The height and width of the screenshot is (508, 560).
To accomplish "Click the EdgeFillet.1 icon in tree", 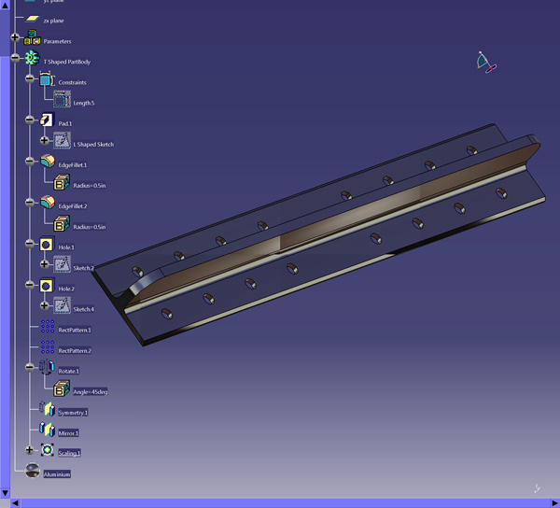I will click(x=47, y=162).
